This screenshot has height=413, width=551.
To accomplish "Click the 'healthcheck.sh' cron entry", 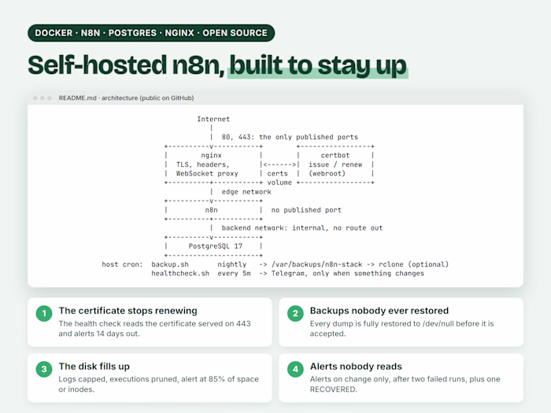I will (180, 274).
